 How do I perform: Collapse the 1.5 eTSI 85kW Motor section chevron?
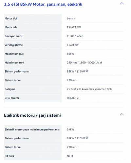pyautogui.click(x=122, y=4)
